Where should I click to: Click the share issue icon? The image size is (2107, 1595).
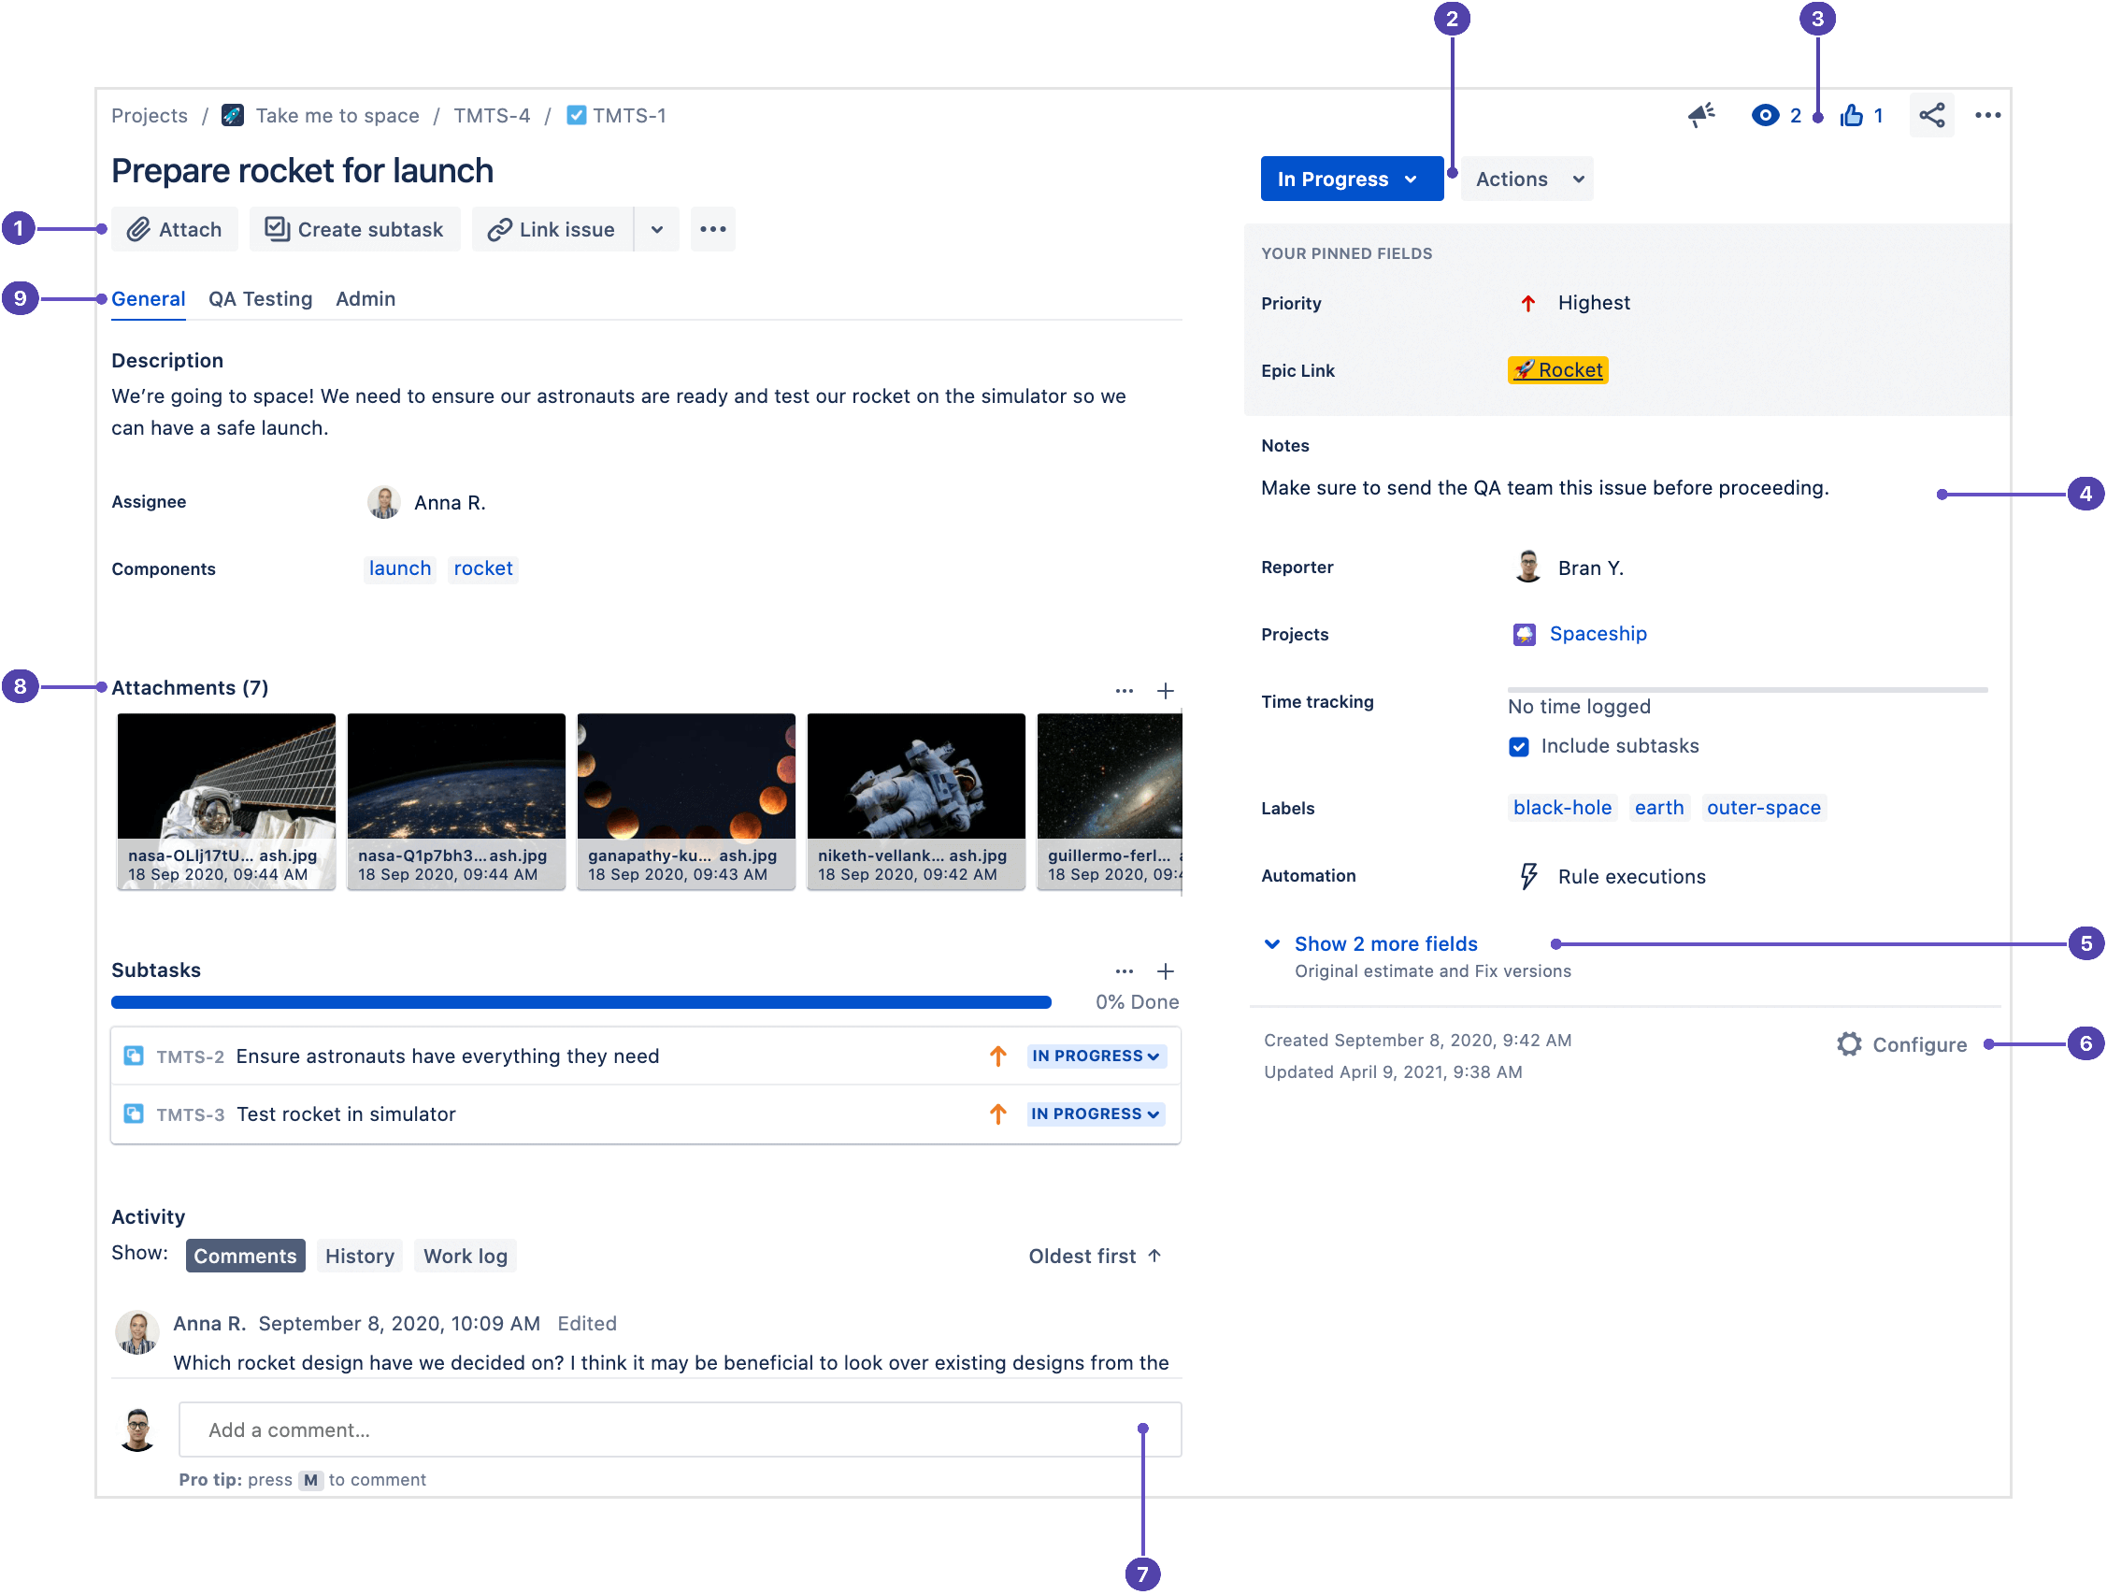(x=1934, y=114)
